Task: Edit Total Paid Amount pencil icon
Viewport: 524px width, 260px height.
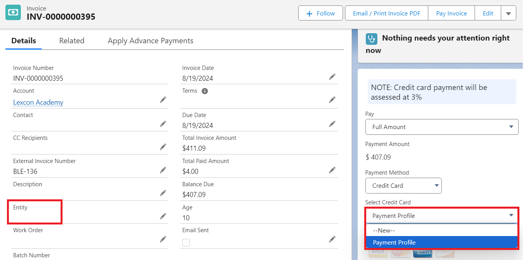Action: [332, 170]
